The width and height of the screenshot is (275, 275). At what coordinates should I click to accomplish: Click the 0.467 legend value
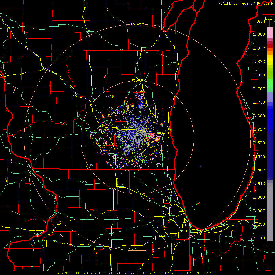pos(259,170)
